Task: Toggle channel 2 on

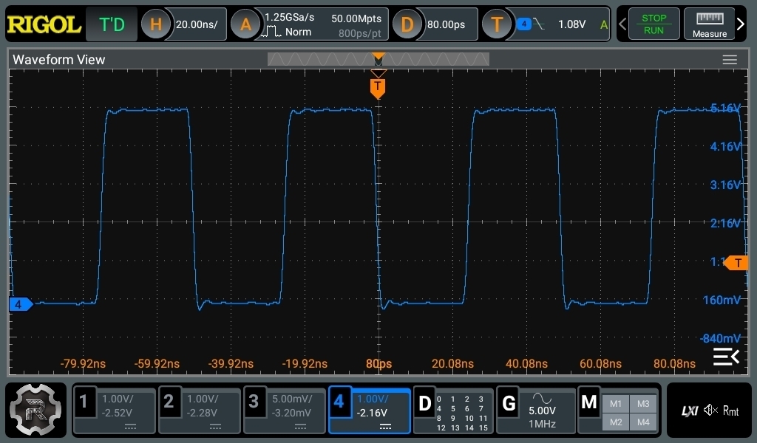Action: [x=169, y=402]
